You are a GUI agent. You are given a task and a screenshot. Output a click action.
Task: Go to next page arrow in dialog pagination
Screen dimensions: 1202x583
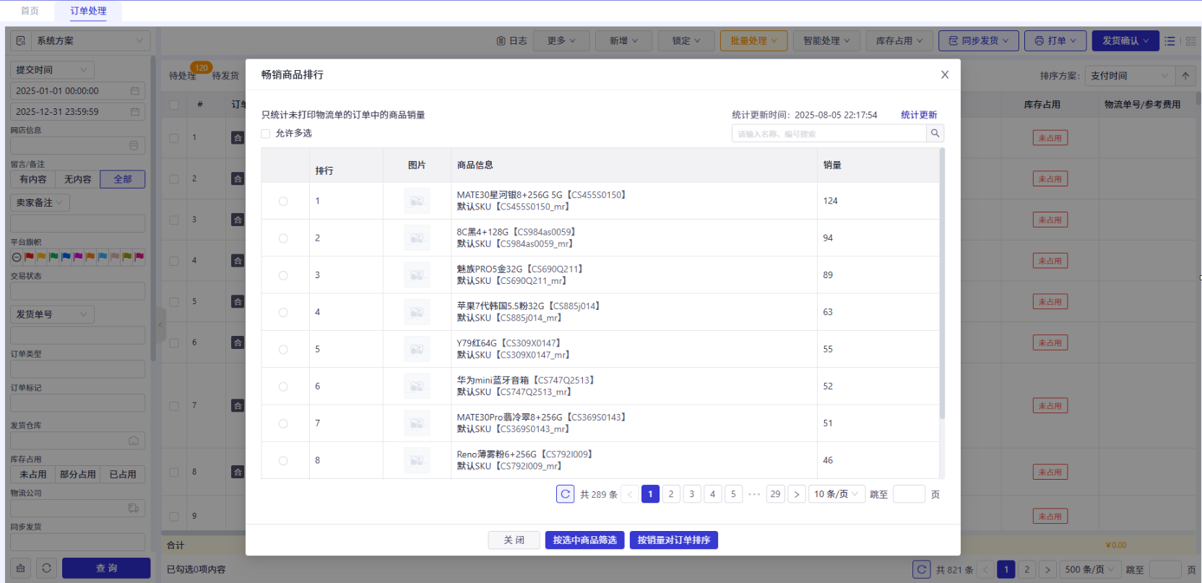click(x=797, y=494)
